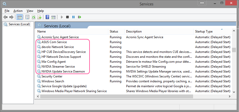239x112 pixels.
Task: Open the Help menu
Action: pyautogui.click(x=40, y=11)
